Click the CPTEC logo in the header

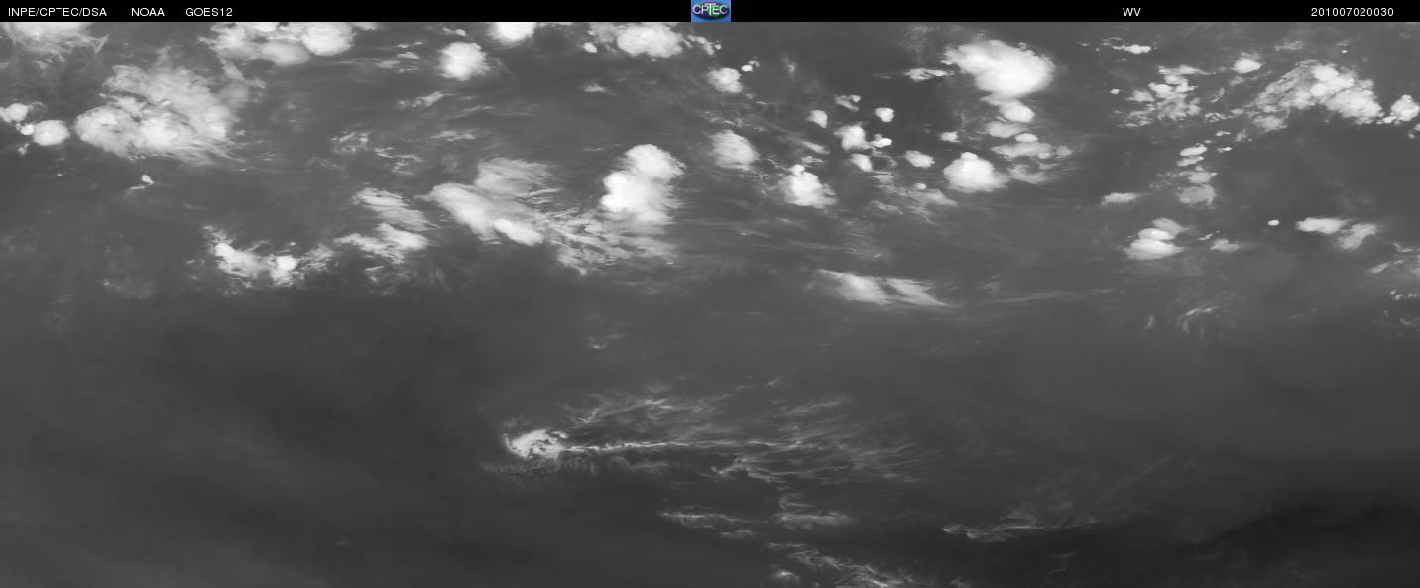(710, 11)
